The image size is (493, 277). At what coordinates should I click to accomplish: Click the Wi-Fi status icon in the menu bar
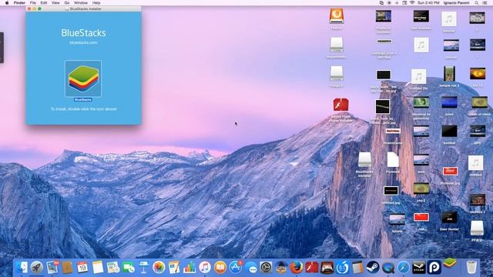click(x=412, y=3)
